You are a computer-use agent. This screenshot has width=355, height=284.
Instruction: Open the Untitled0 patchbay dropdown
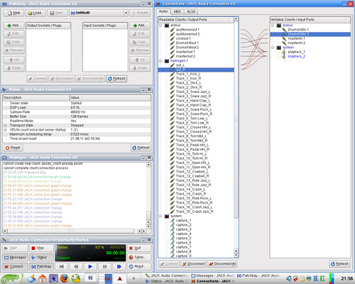click(x=126, y=13)
